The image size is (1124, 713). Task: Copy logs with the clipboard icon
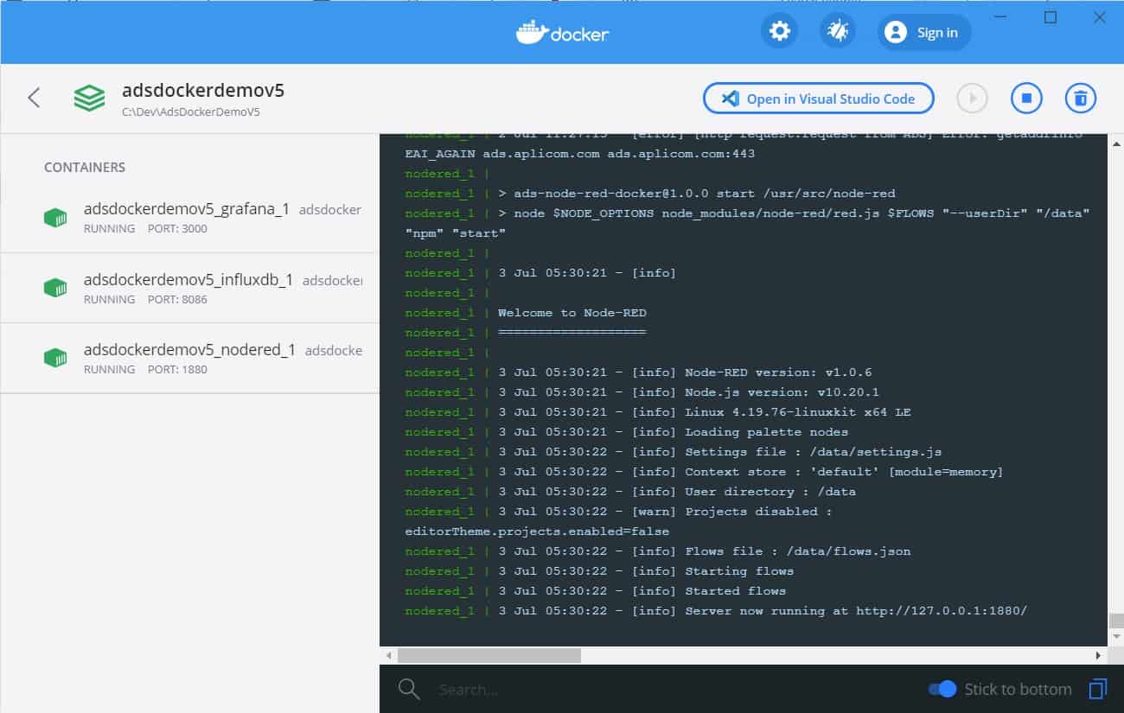(x=1097, y=689)
